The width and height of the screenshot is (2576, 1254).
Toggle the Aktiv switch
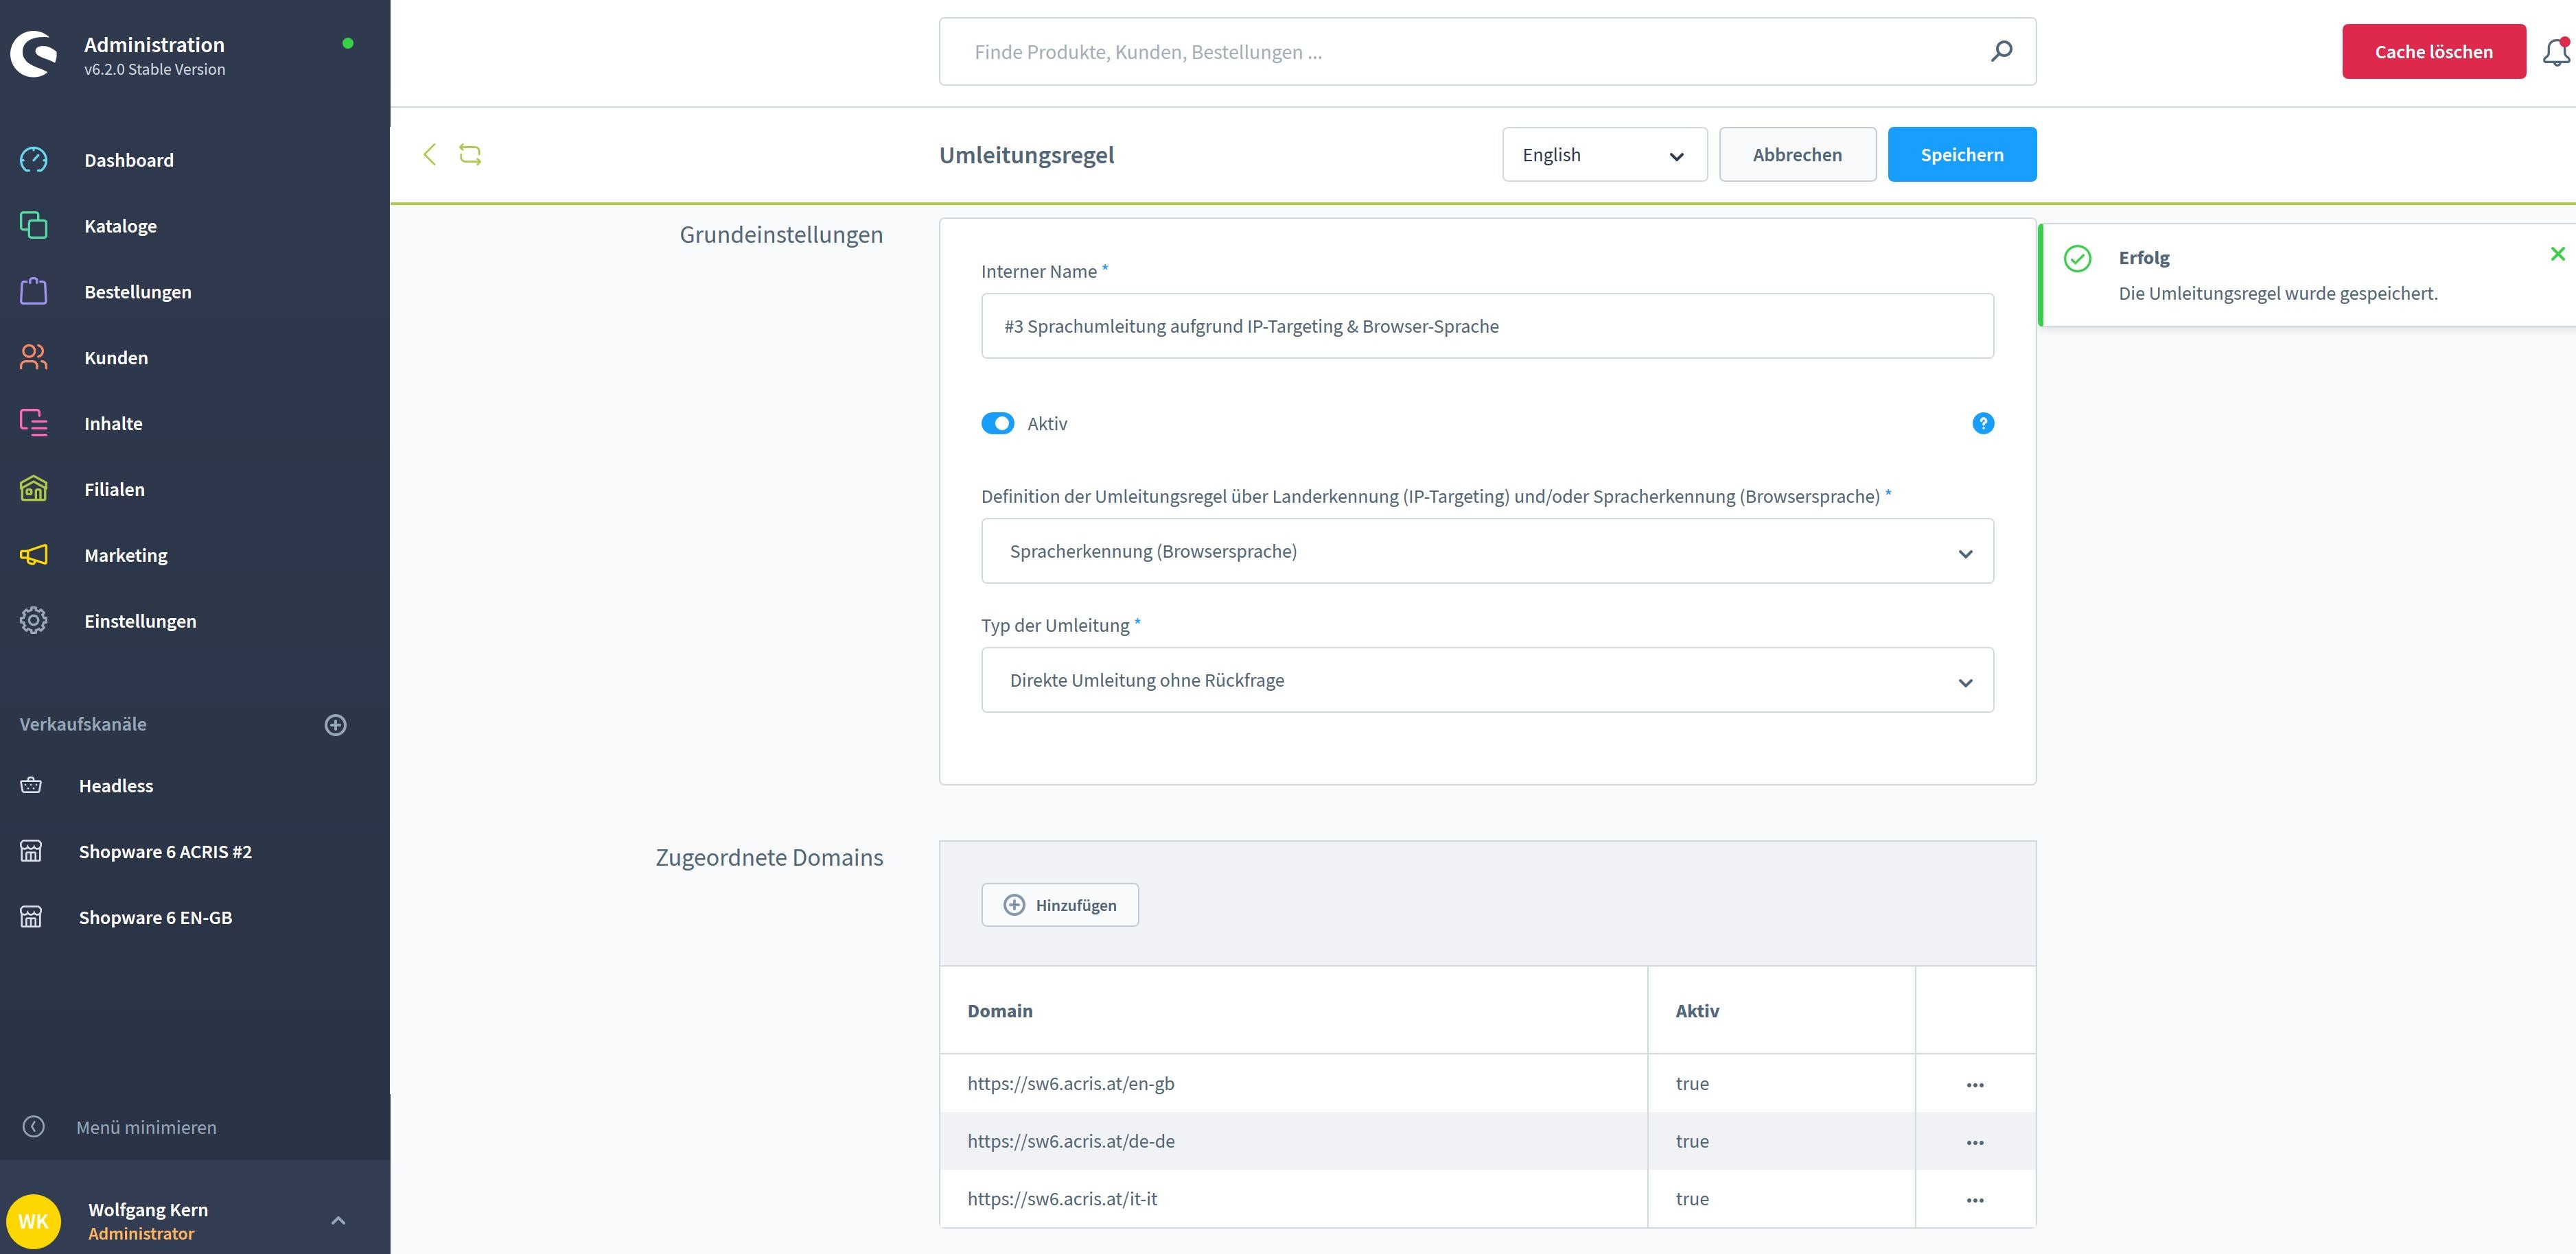coord(997,424)
